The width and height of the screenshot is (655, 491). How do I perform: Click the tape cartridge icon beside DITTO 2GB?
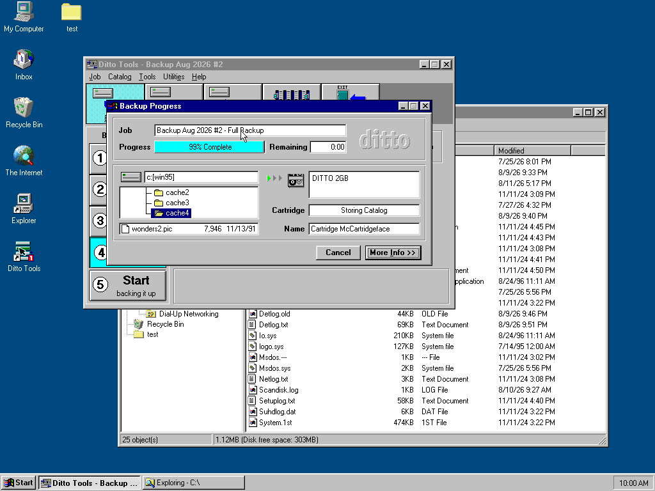296,180
